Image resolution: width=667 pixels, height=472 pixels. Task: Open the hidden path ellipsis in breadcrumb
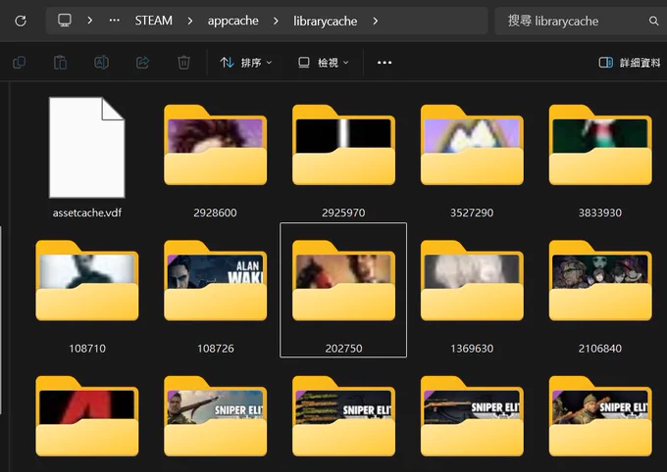pyautogui.click(x=114, y=20)
